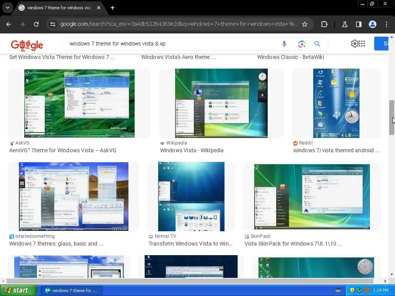Open the Windows XP Start menu

pos(18,291)
